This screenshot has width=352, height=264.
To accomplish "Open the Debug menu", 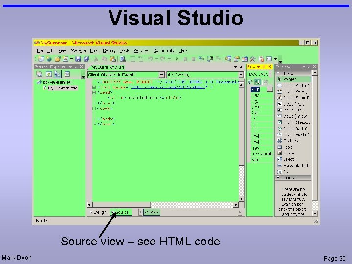I will [109, 50].
